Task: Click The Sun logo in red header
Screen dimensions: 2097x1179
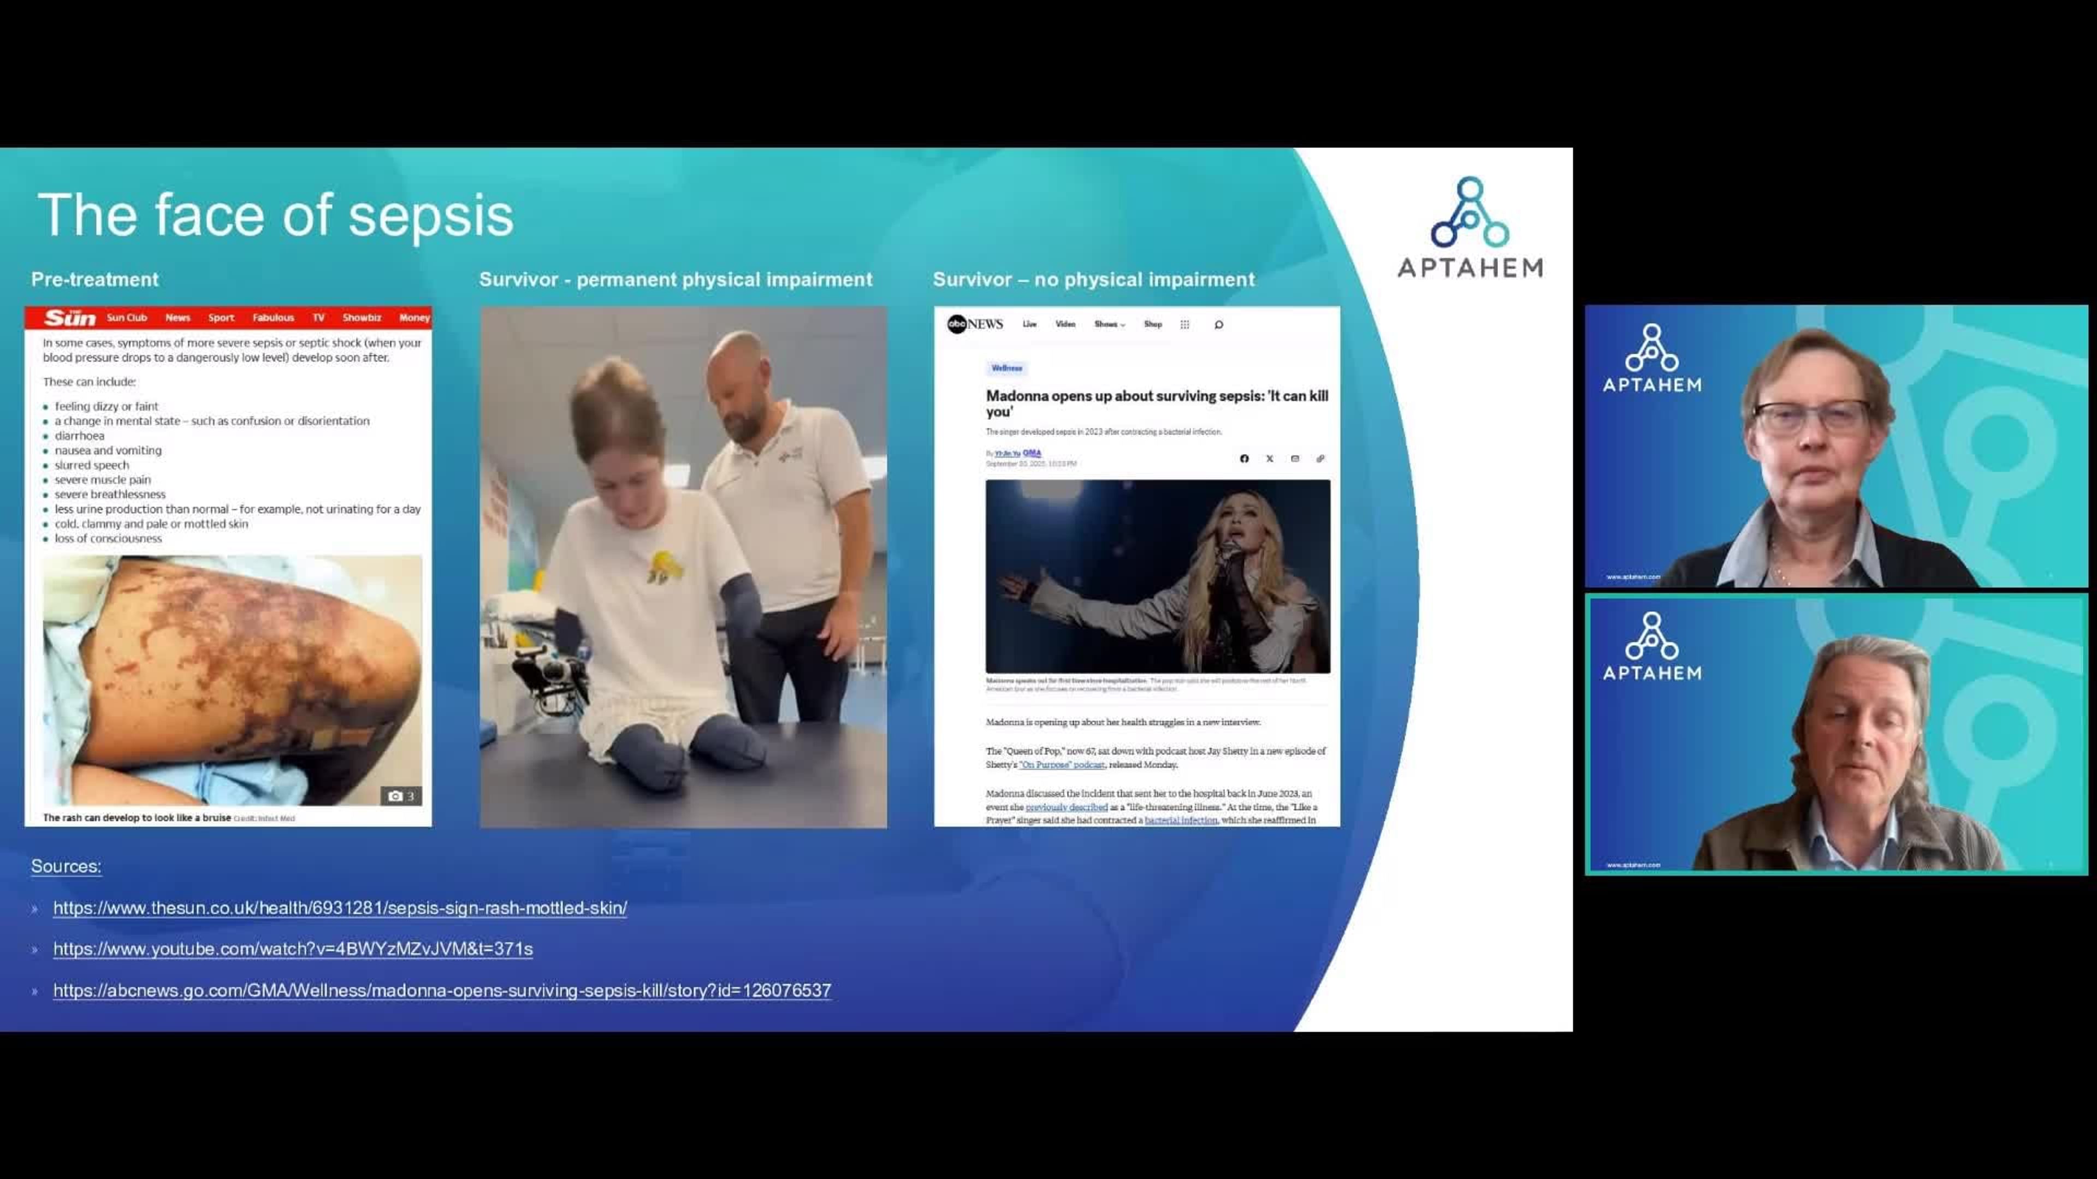Action: point(70,317)
